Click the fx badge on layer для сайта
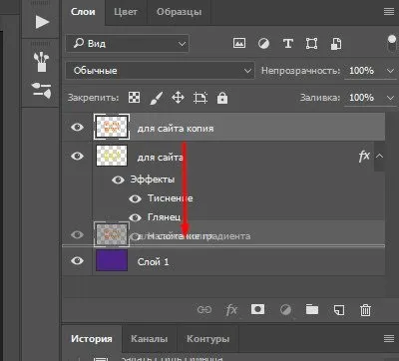The image size is (399, 361). 364,156
